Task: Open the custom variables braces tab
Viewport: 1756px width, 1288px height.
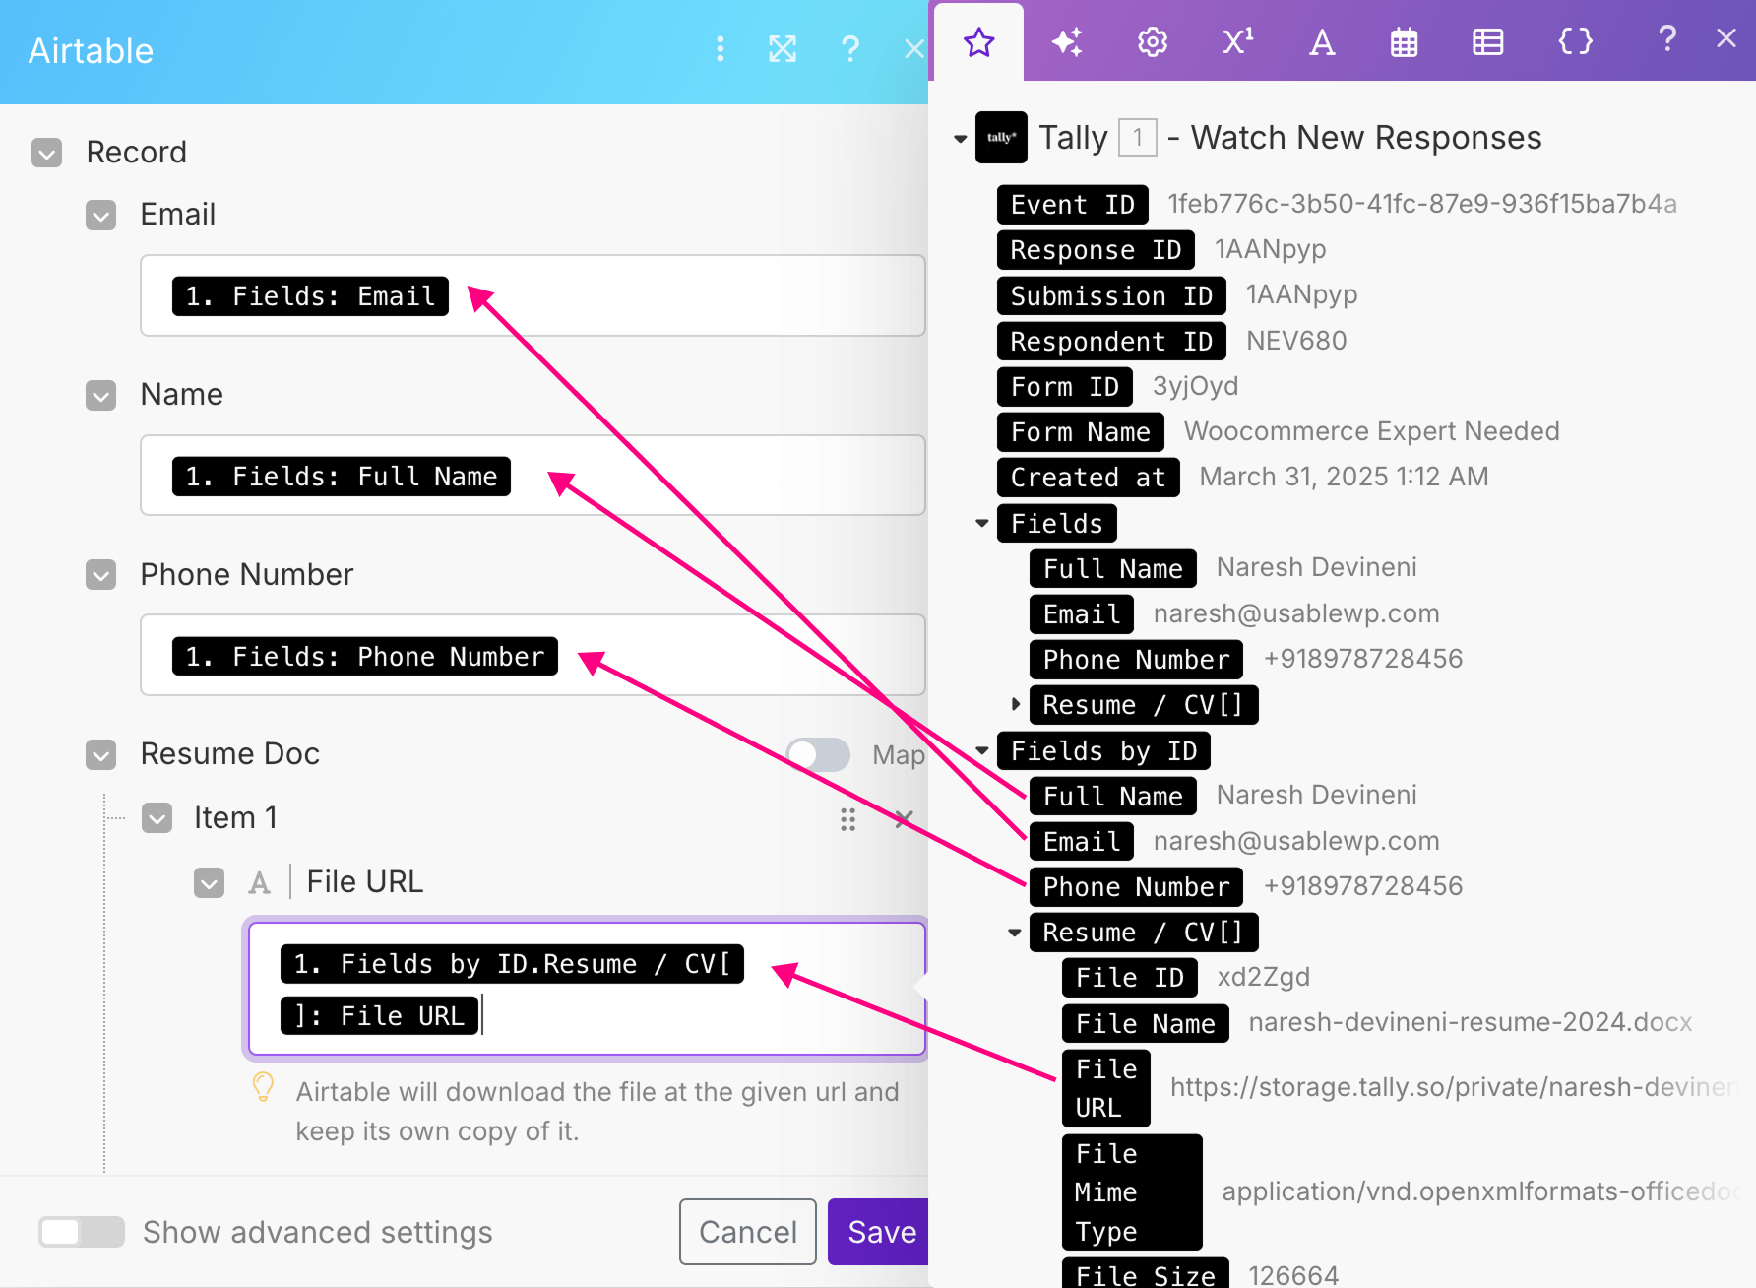Action: [x=1576, y=42]
